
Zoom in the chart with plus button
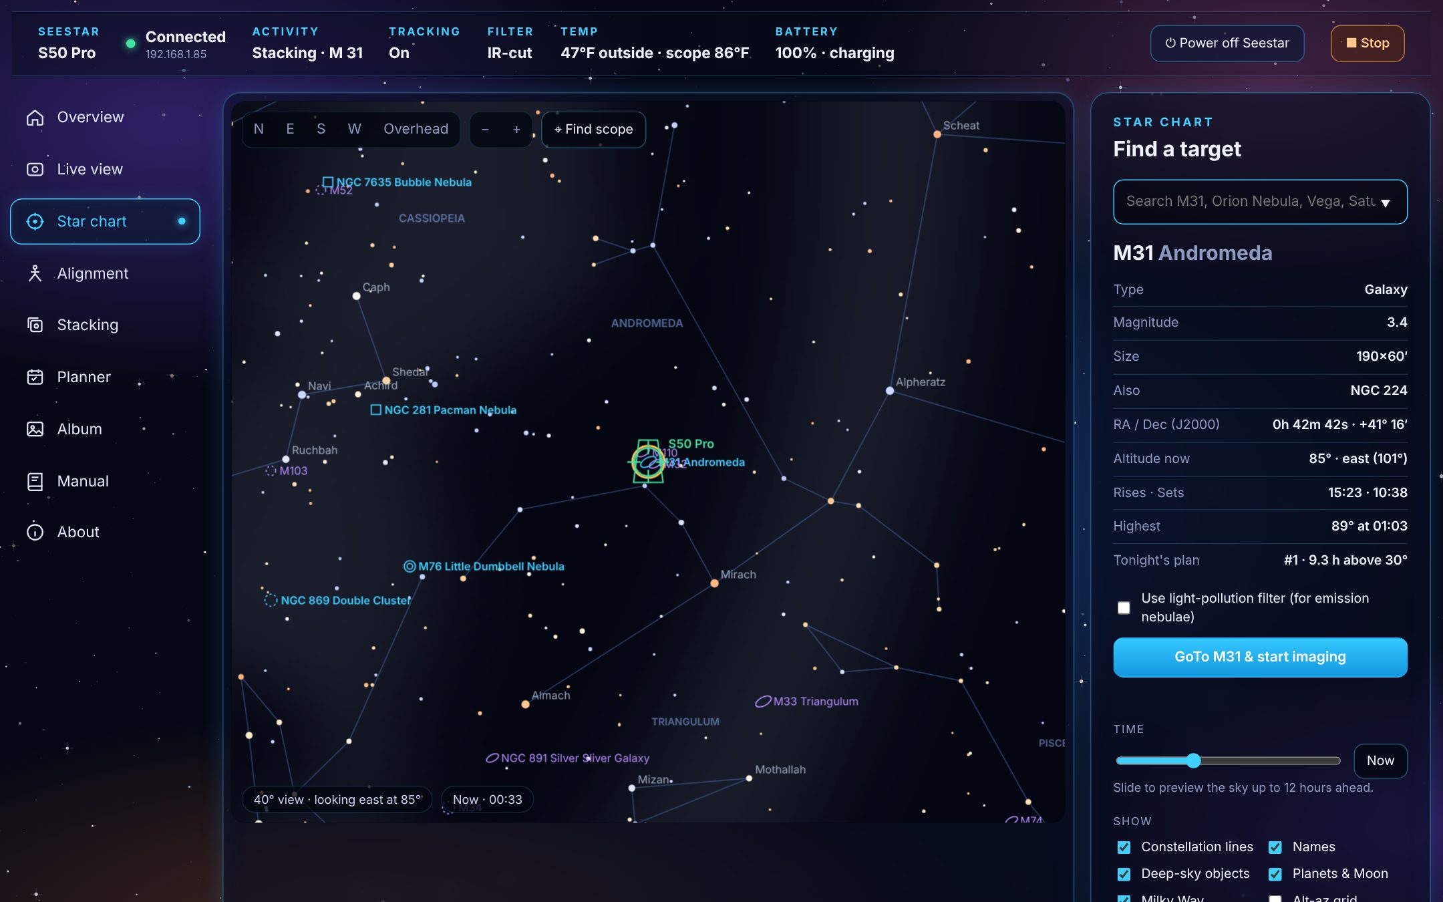click(516, 129)
